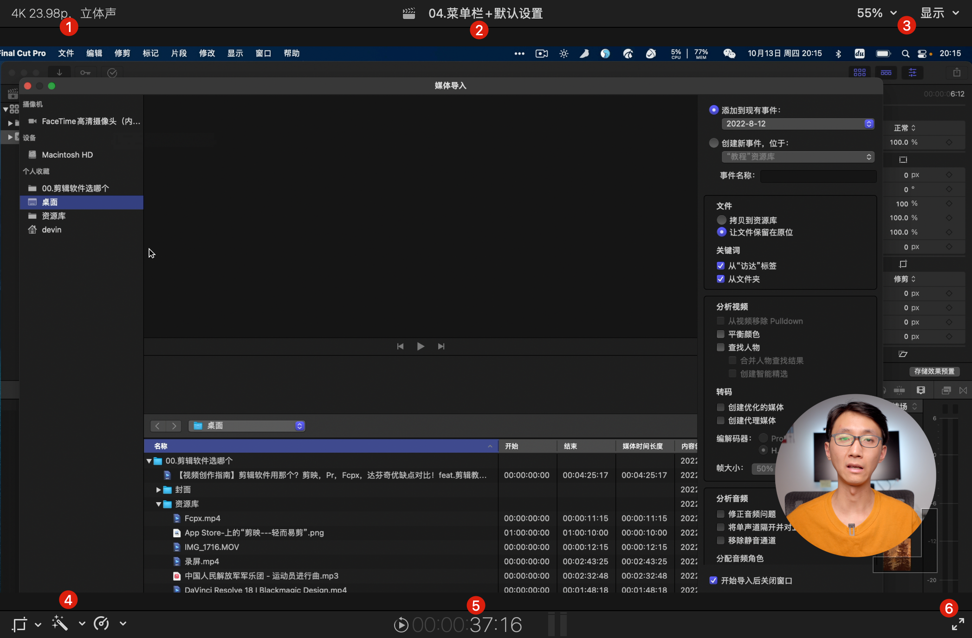
Task: Click the magic wand enhancement icon
Action: [x=60, y=624]
